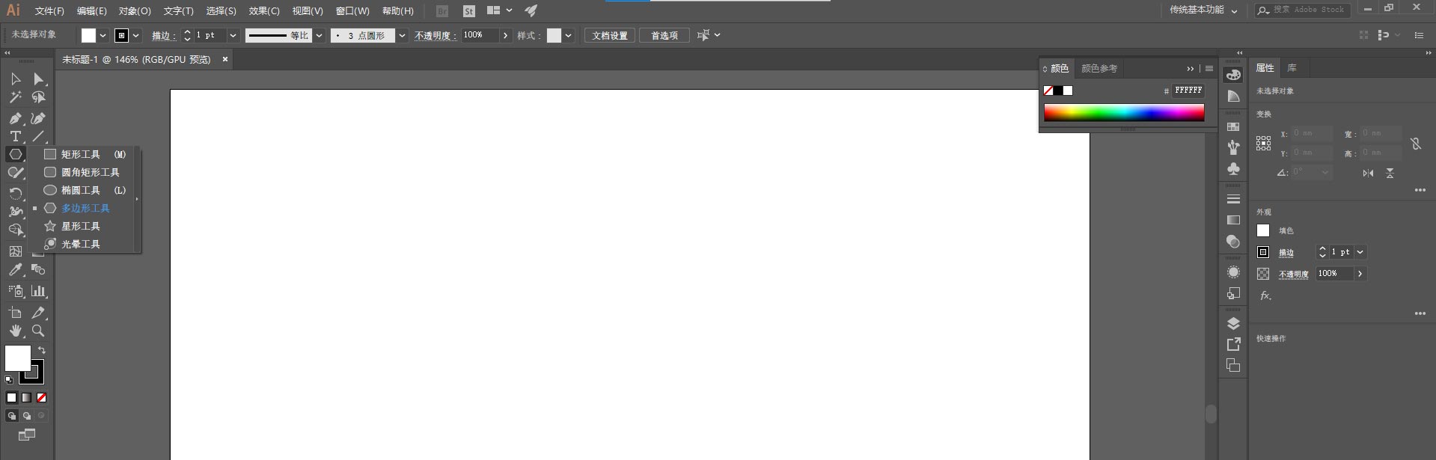Open the Layers panel icon
Viewport: 1436px width, 460px height.
tap(1233, 323)
